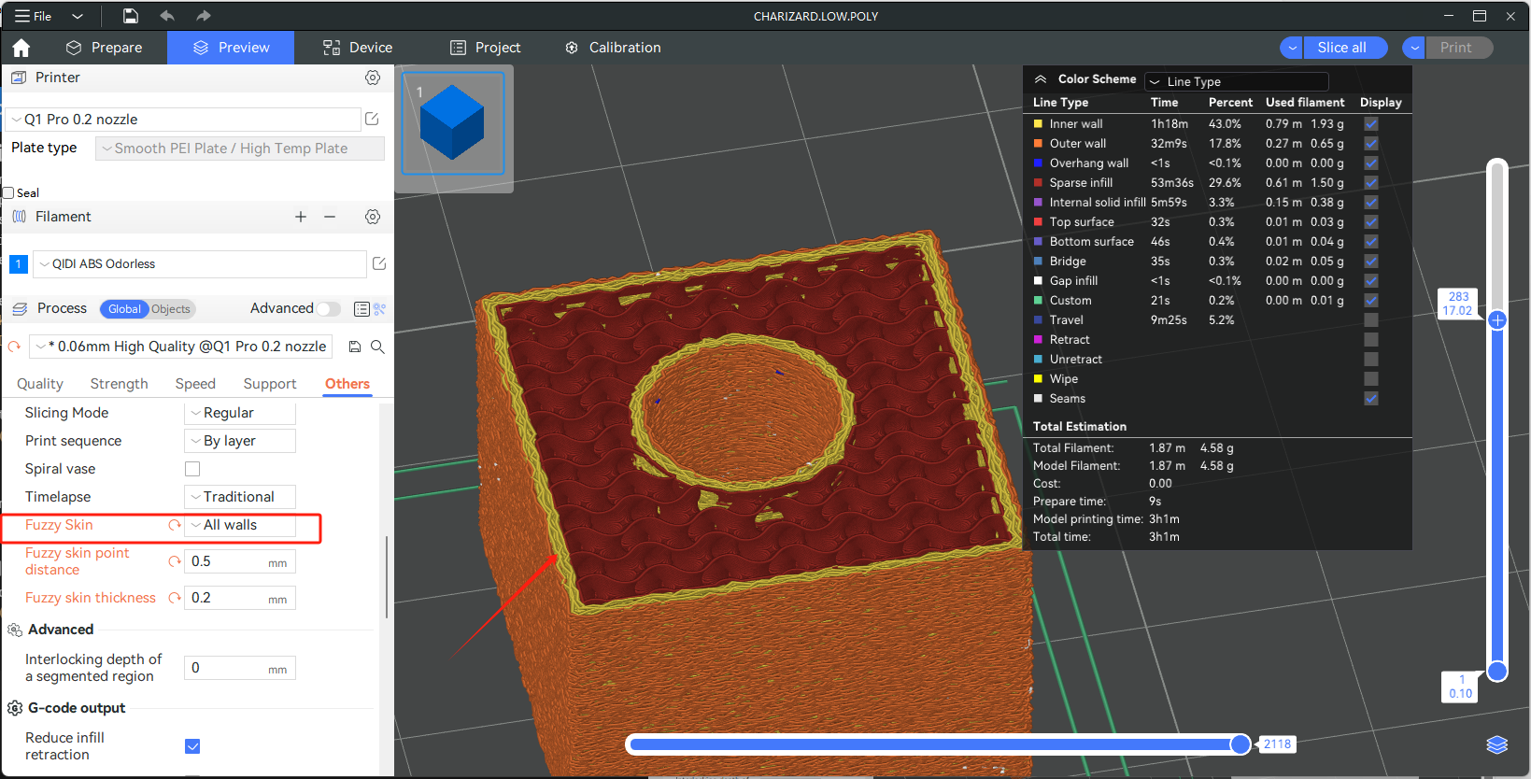Add a filament with plus icon

click(x=301, y=217)
